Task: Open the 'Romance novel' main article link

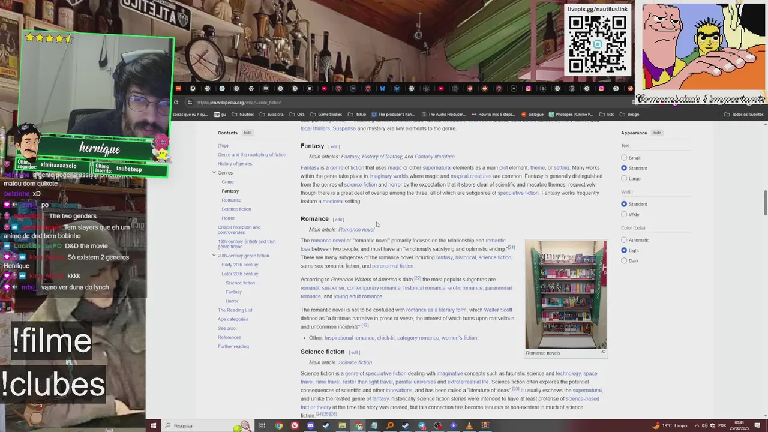Action: pyautogui.click(x=356, y=229)
